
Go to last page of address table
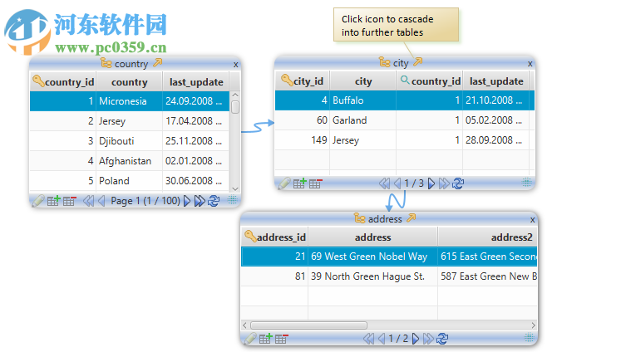point(428,339)
